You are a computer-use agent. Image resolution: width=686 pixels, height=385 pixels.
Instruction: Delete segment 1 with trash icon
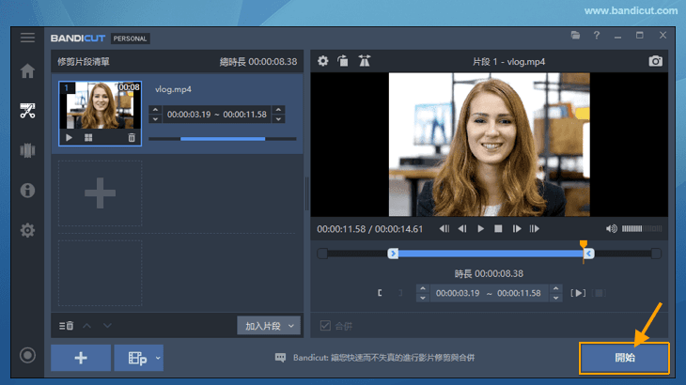pos(132,138)
